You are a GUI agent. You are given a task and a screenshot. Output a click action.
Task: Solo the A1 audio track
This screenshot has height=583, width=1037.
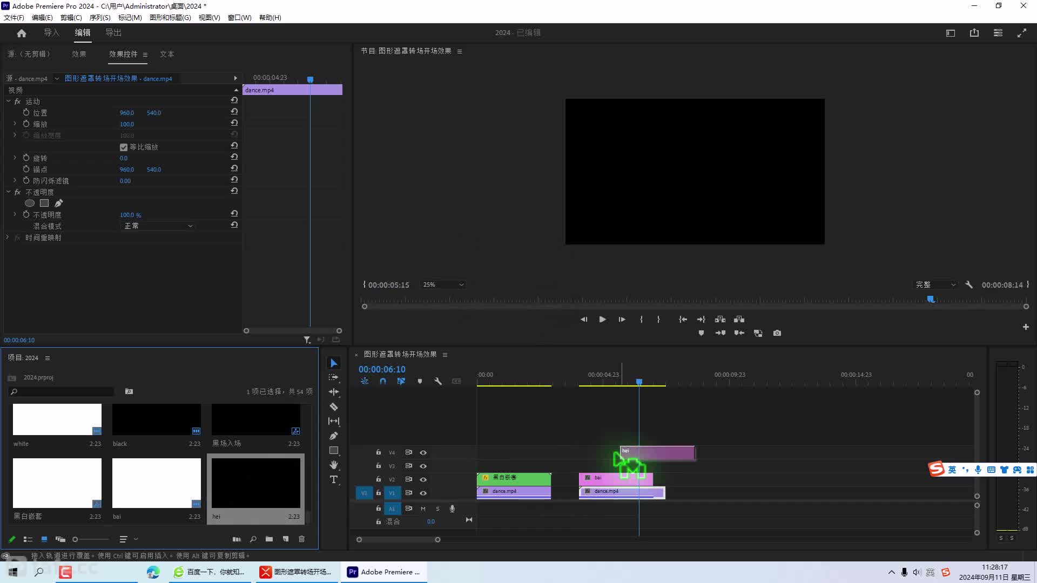pos(437,509)
